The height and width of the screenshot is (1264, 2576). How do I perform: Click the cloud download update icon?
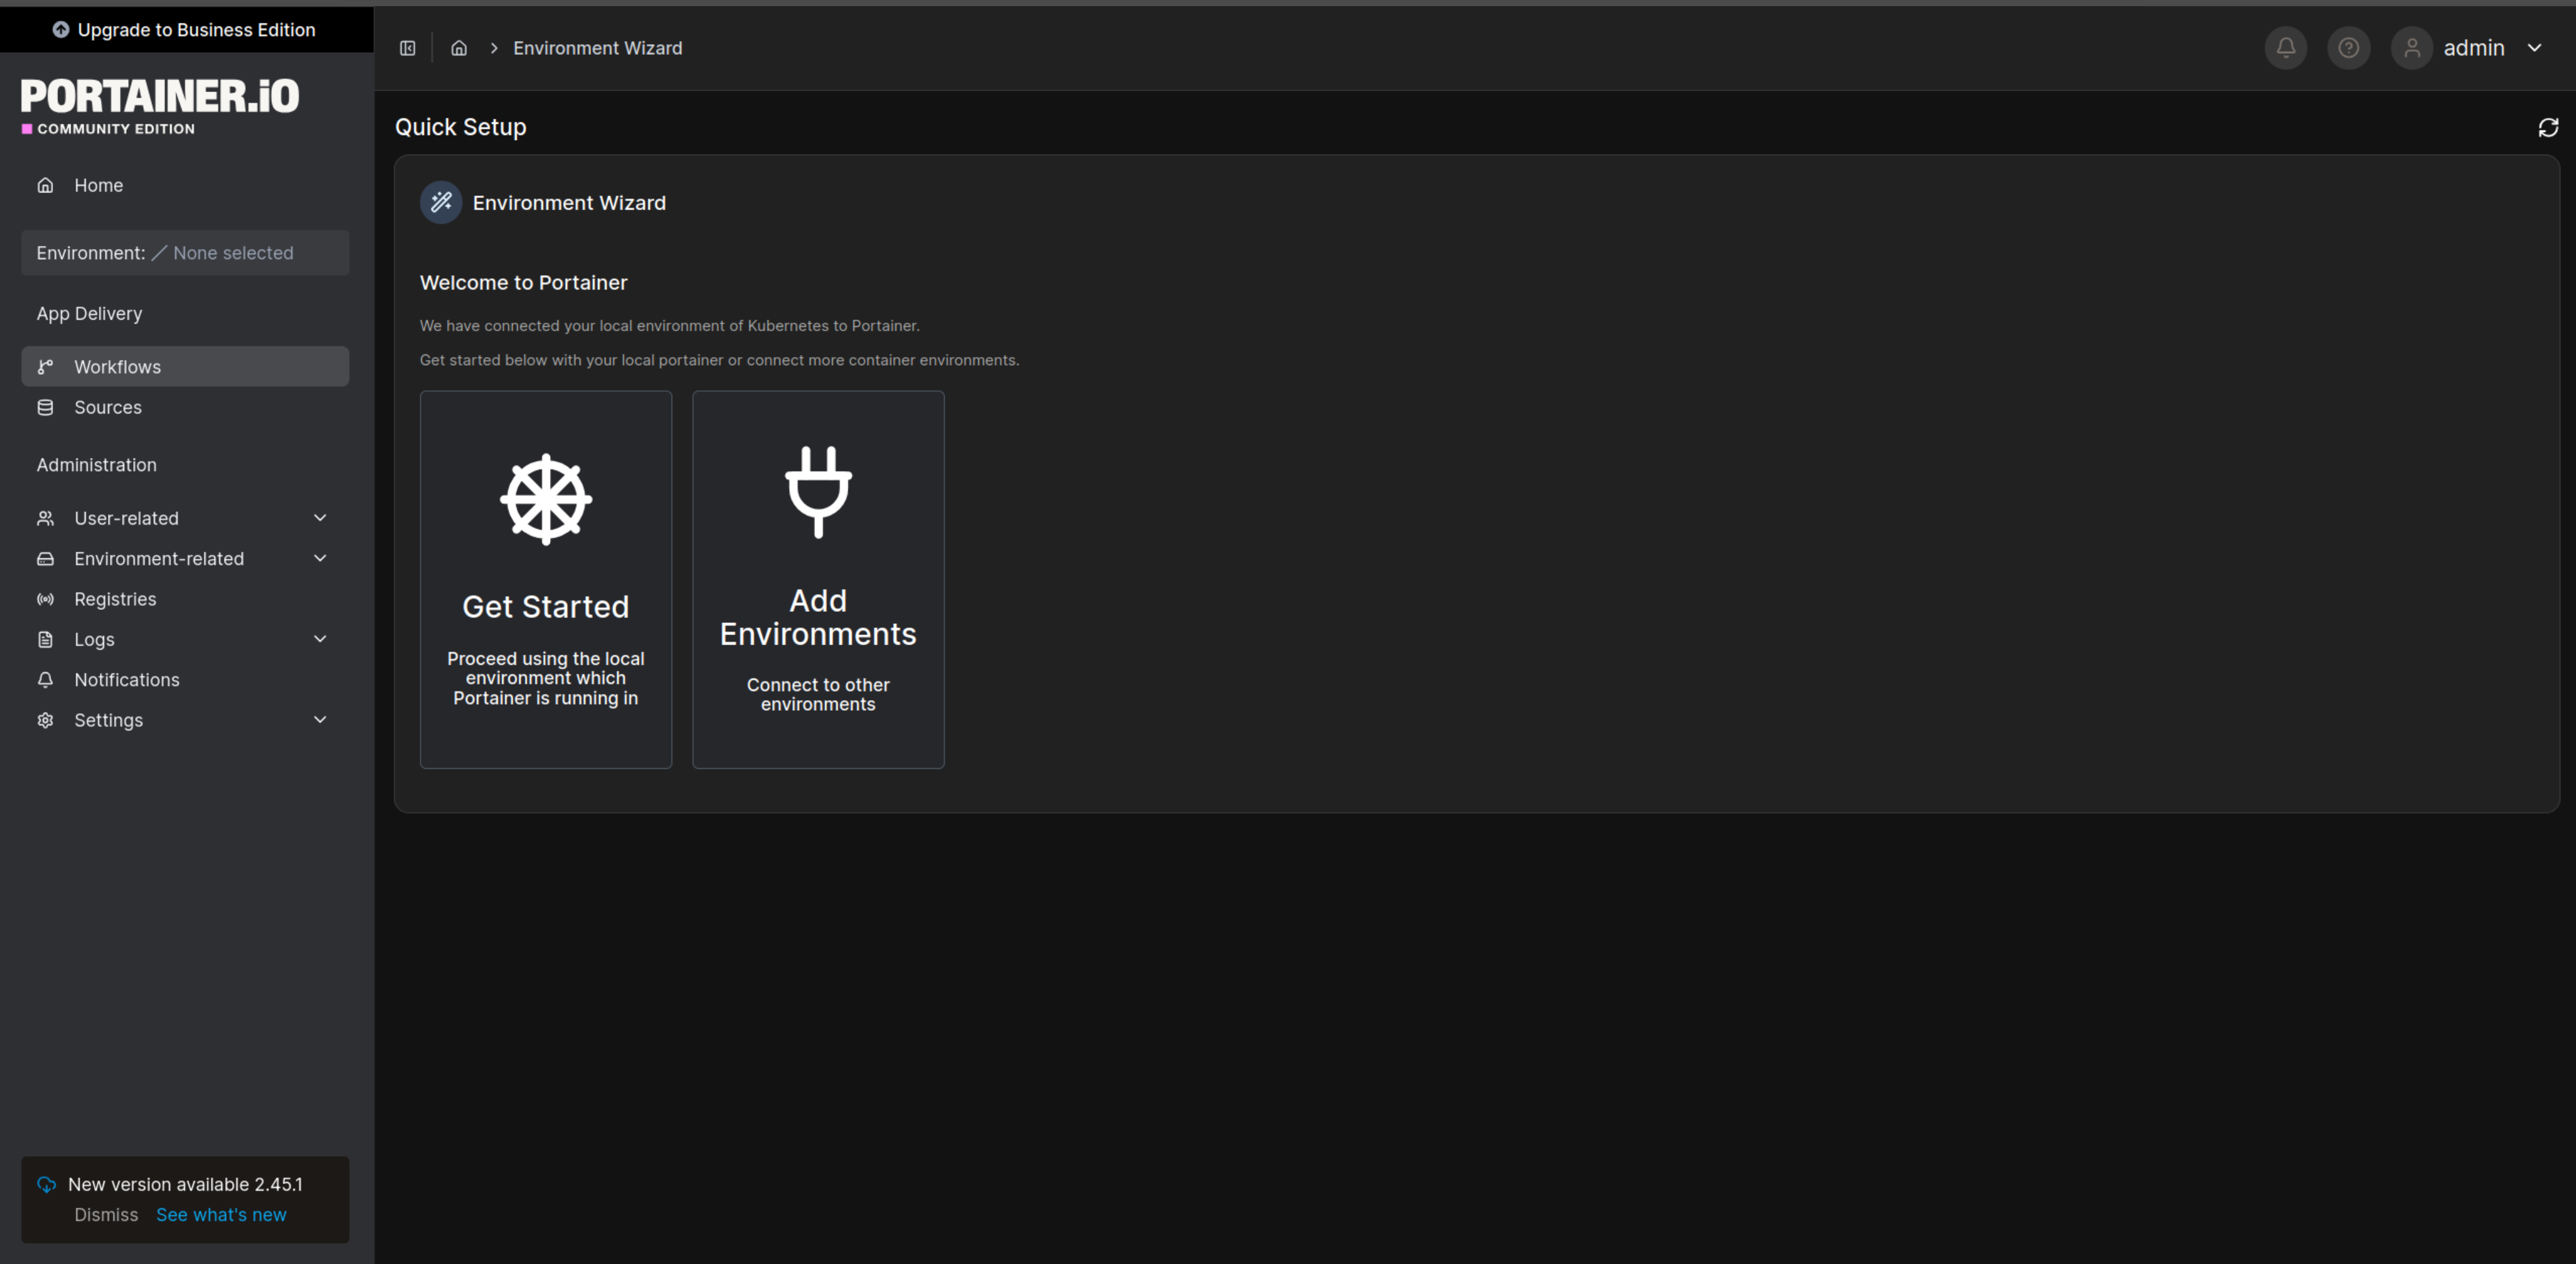click(x=46, y=1185)
